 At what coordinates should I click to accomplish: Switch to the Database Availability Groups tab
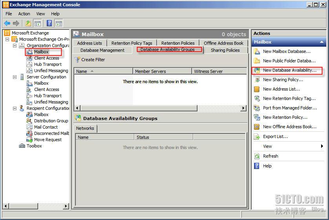coord(168,50)
